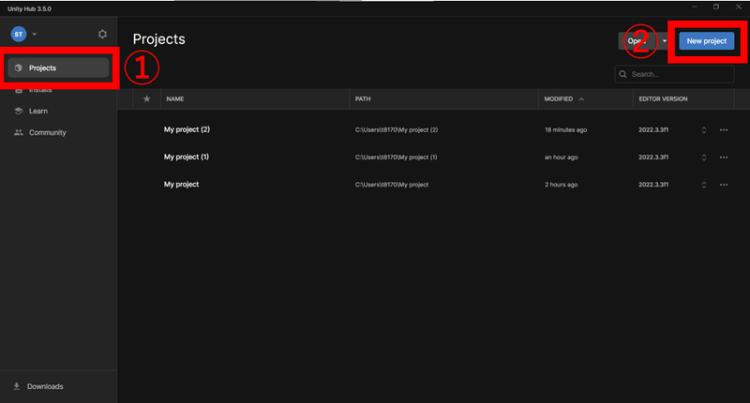Click path ending in \My project
This screenshot has height=403, width=750.
pos(392,185)
